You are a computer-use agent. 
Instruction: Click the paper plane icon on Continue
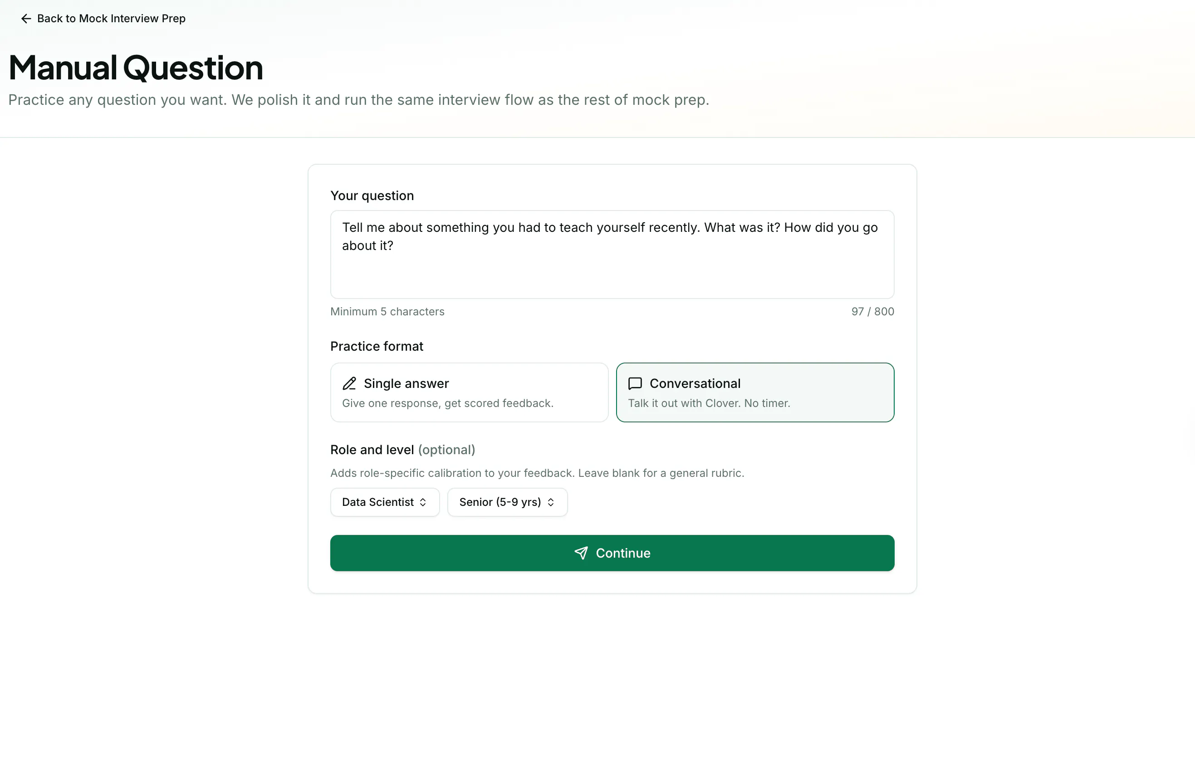tap(581, 553)
